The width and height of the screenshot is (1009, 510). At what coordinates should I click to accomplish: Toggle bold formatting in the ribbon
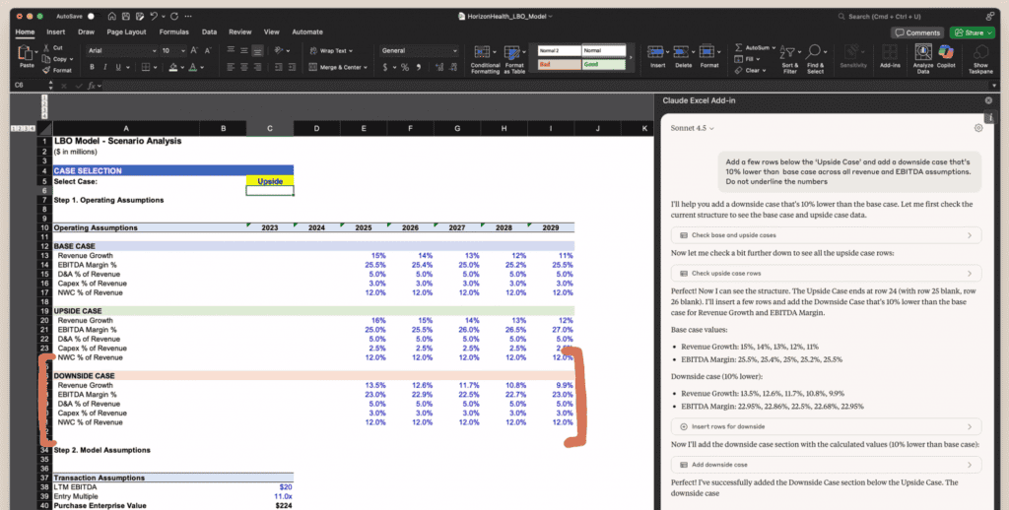point(92,67)
